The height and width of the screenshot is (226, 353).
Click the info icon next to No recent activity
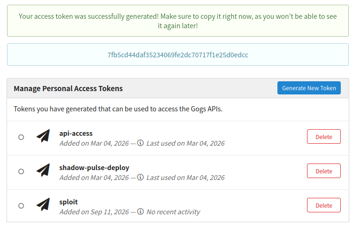(x=140, y=211)
